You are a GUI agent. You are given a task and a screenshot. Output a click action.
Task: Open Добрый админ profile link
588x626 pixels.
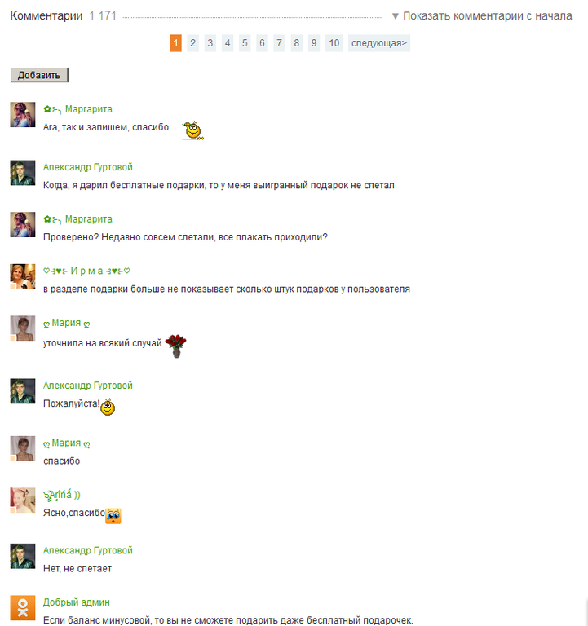tap(77, 602)
